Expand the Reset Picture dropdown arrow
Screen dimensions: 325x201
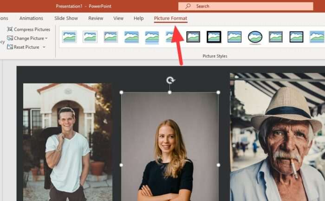click(x=44, y=47)
